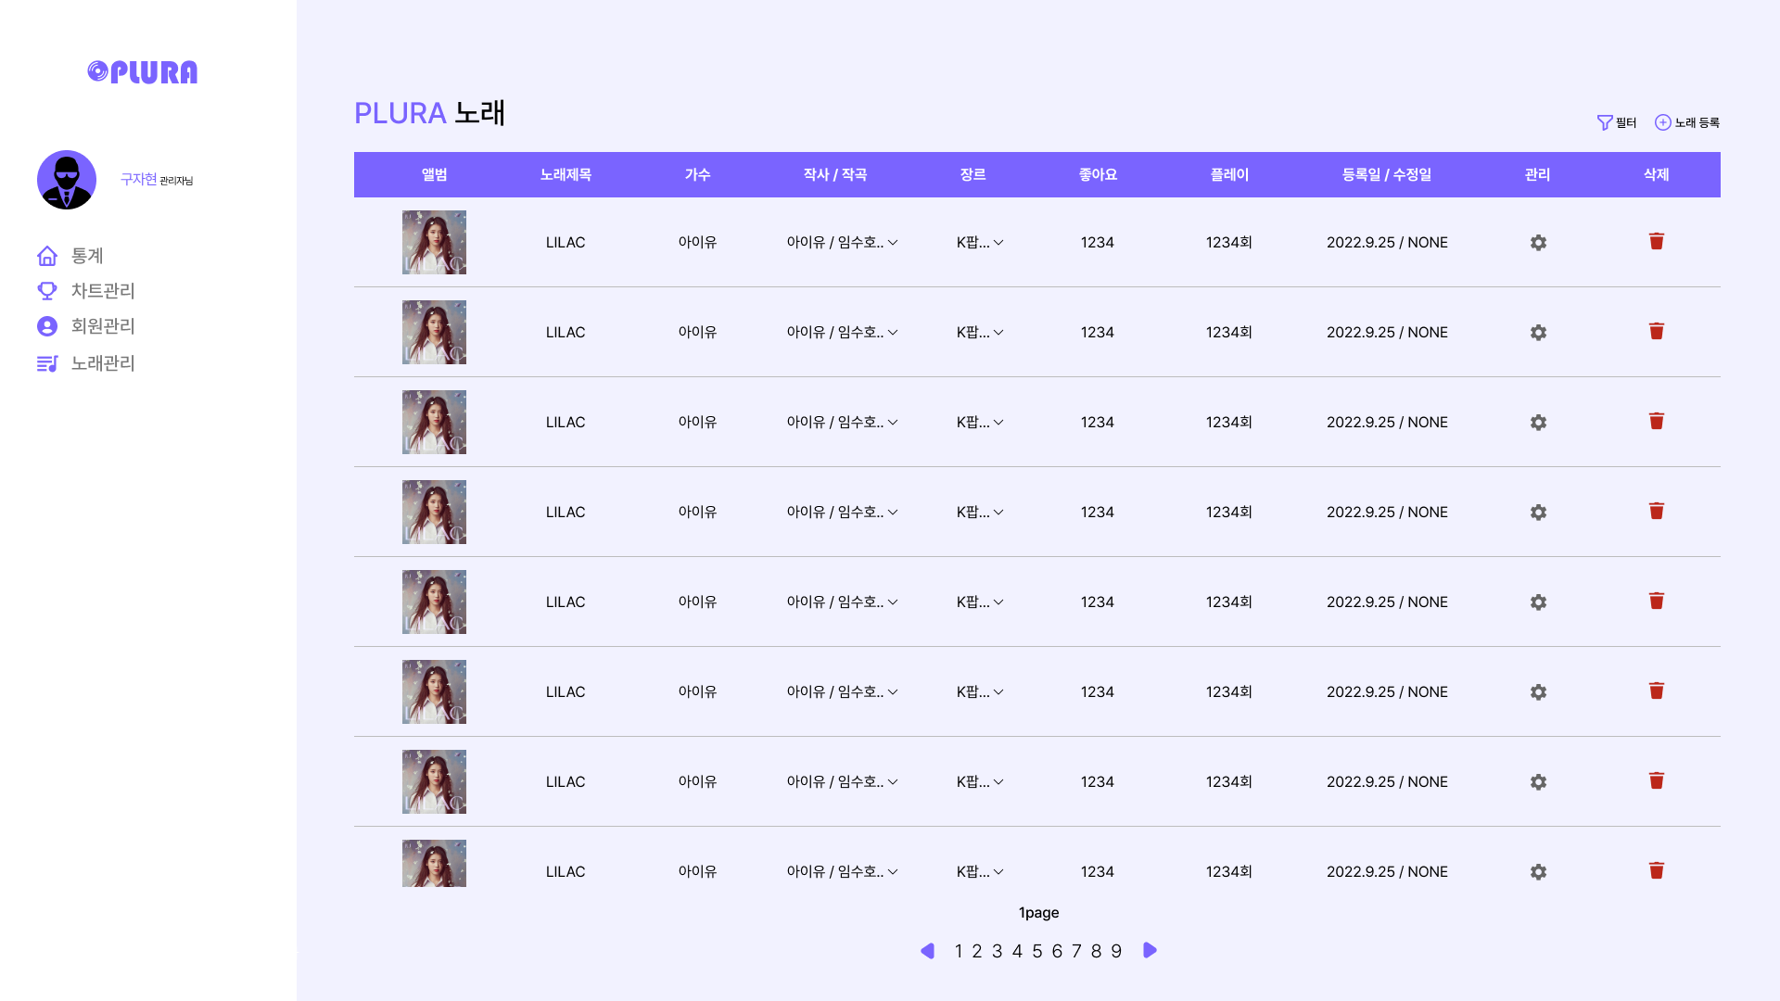The image size is (1780, 1001).
Task: Open 차트관리 in sidebar
Action: (x=102, y=291)
